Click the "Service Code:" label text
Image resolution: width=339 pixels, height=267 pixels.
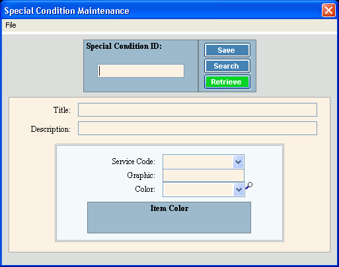click(x=133, y=162)
